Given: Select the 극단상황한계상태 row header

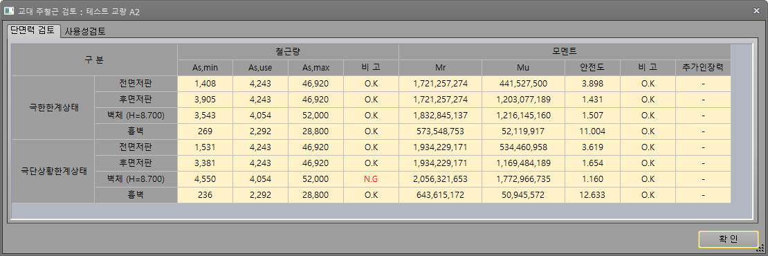Looking at the screenshot, I should pos(53,172).
